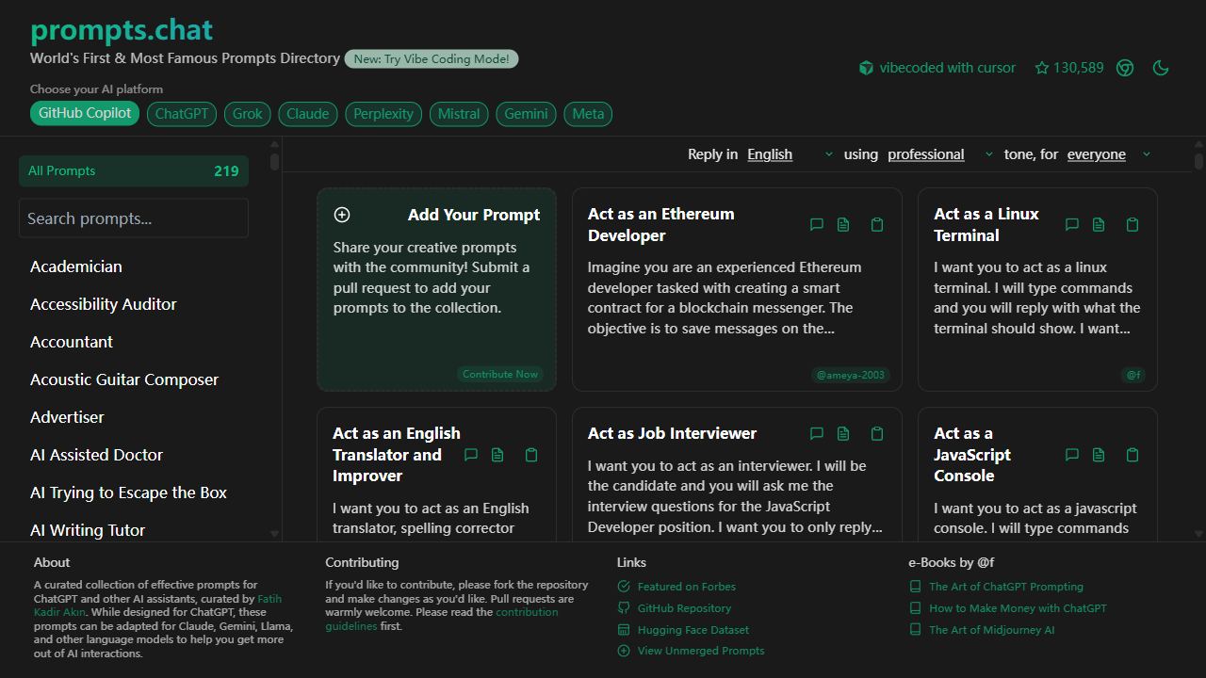This screenshot has width=1206, height=678.
Task: Click the star icon showing 130,589
Action: coord(1042,68)
